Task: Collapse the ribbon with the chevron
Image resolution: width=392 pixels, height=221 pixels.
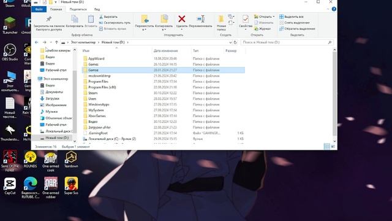Action: click(328, 9)
